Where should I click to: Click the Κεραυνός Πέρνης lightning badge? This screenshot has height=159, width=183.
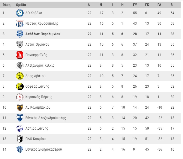[20, 97]
